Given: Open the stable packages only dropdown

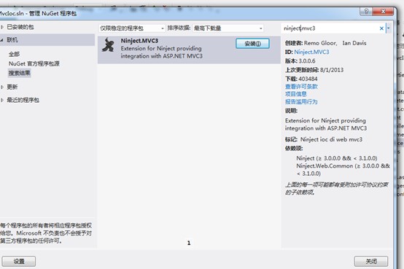Looking at the screenshot, I should pos(132,28).
